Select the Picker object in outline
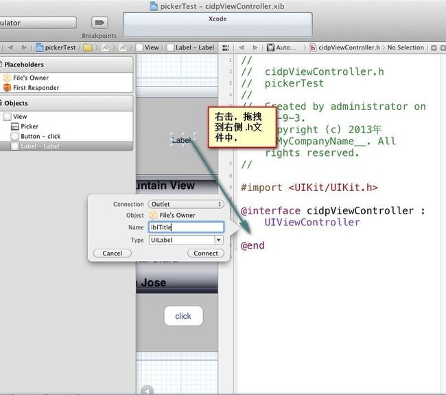Image resolution: width=446 pixels, height=395 pixels. pos(66,126)
